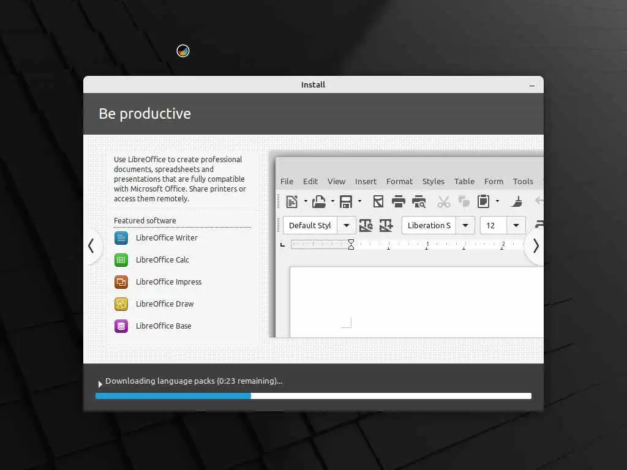Open the Form menu
This screenshot has height=470, width=627.
coord(494,181)
